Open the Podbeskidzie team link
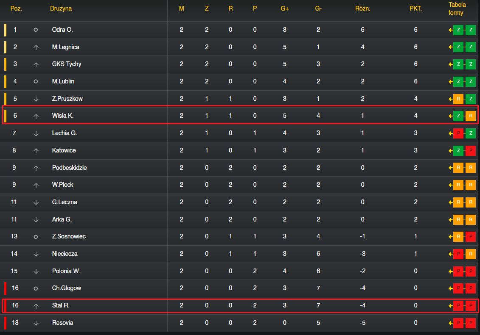The width and height of the screenshot is (480, 335). pos(70,168)
